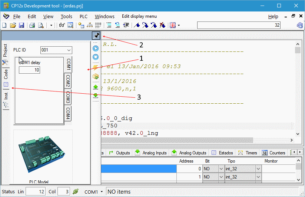Select the Code side tab
305x197 pixels.
click(x=6, y=74)
